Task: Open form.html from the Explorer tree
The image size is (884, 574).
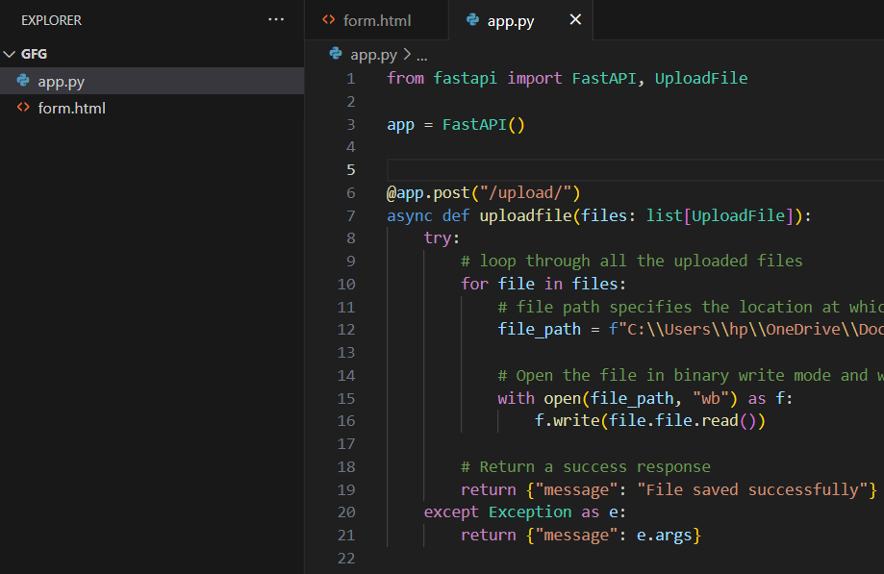Action: click(x=71, y=109)
